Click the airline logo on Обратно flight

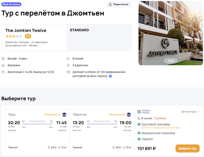click(x=129, y=115)
